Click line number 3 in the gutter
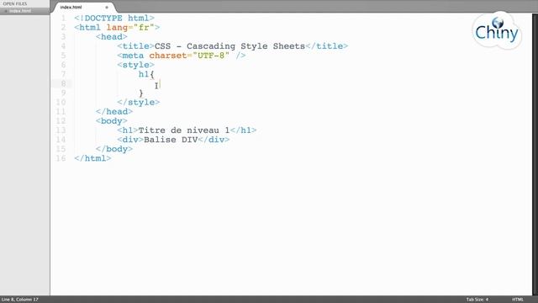This screenshot has width=538, height=303. coord(63,37)
